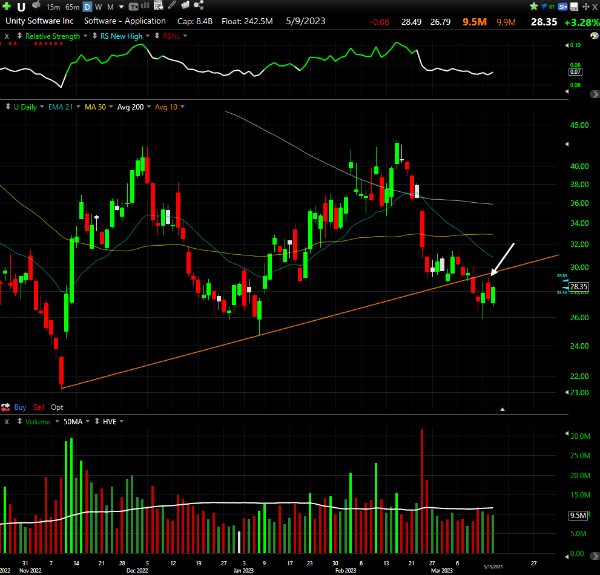
Task: Select the pencil drawing tools icon
Action: (172, 5)
